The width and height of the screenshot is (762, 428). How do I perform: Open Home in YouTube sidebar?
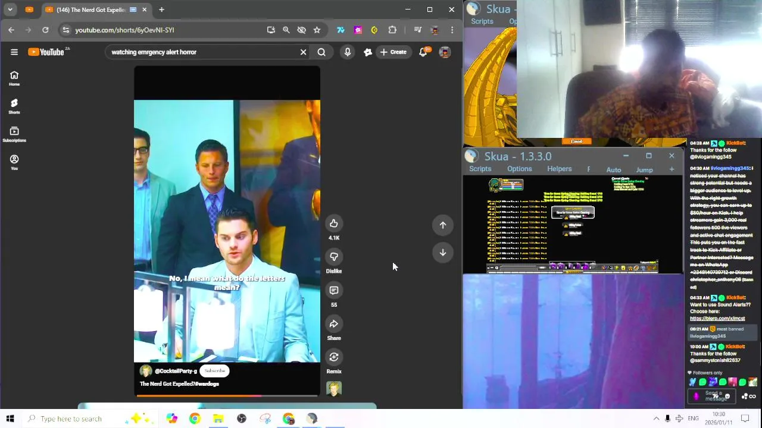(14, 78)
